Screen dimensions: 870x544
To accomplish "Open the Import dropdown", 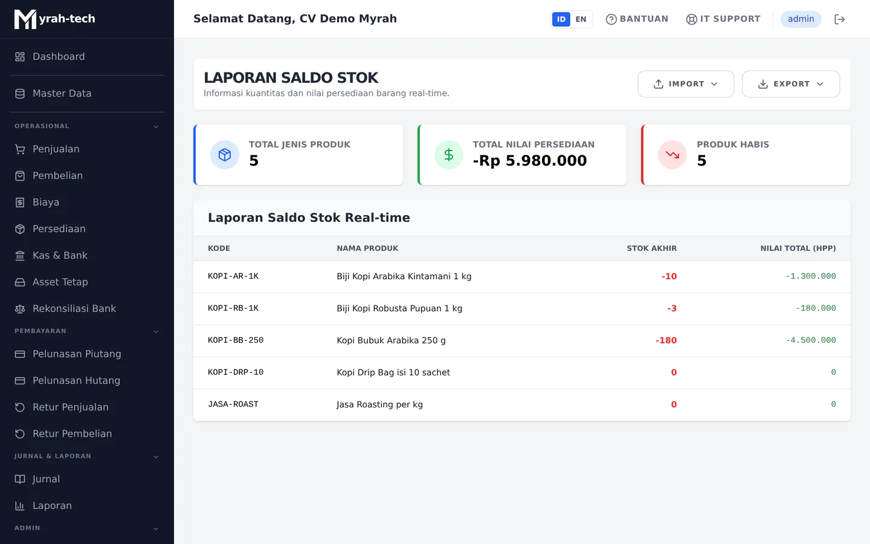I will click(x=686, y=84).
